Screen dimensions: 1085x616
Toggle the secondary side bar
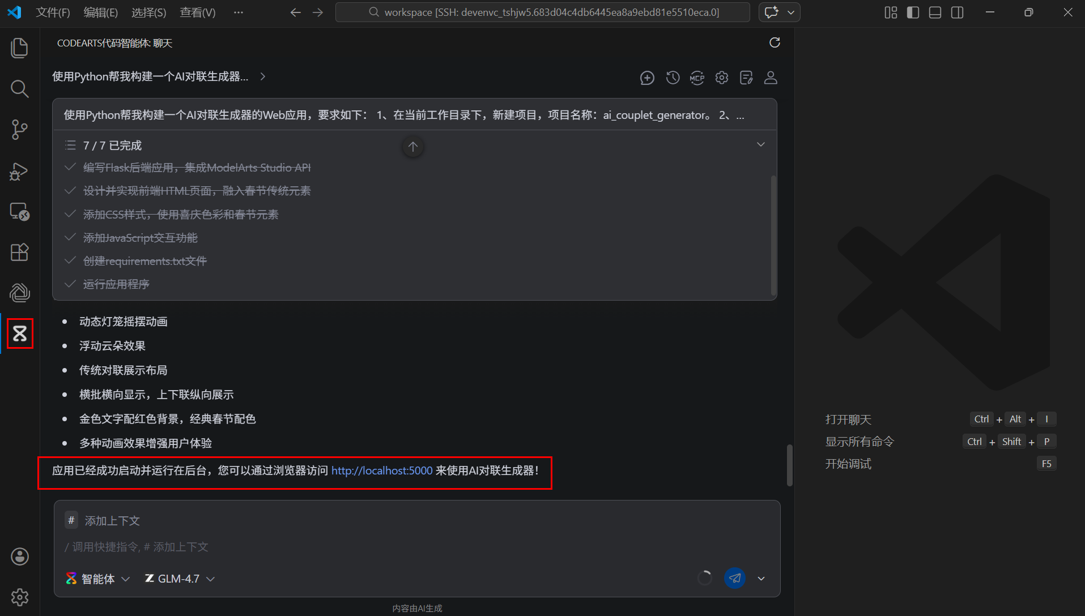(x=957, y=12)
